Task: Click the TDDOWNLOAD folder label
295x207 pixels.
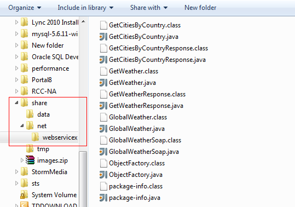Action: click(54, 205)
